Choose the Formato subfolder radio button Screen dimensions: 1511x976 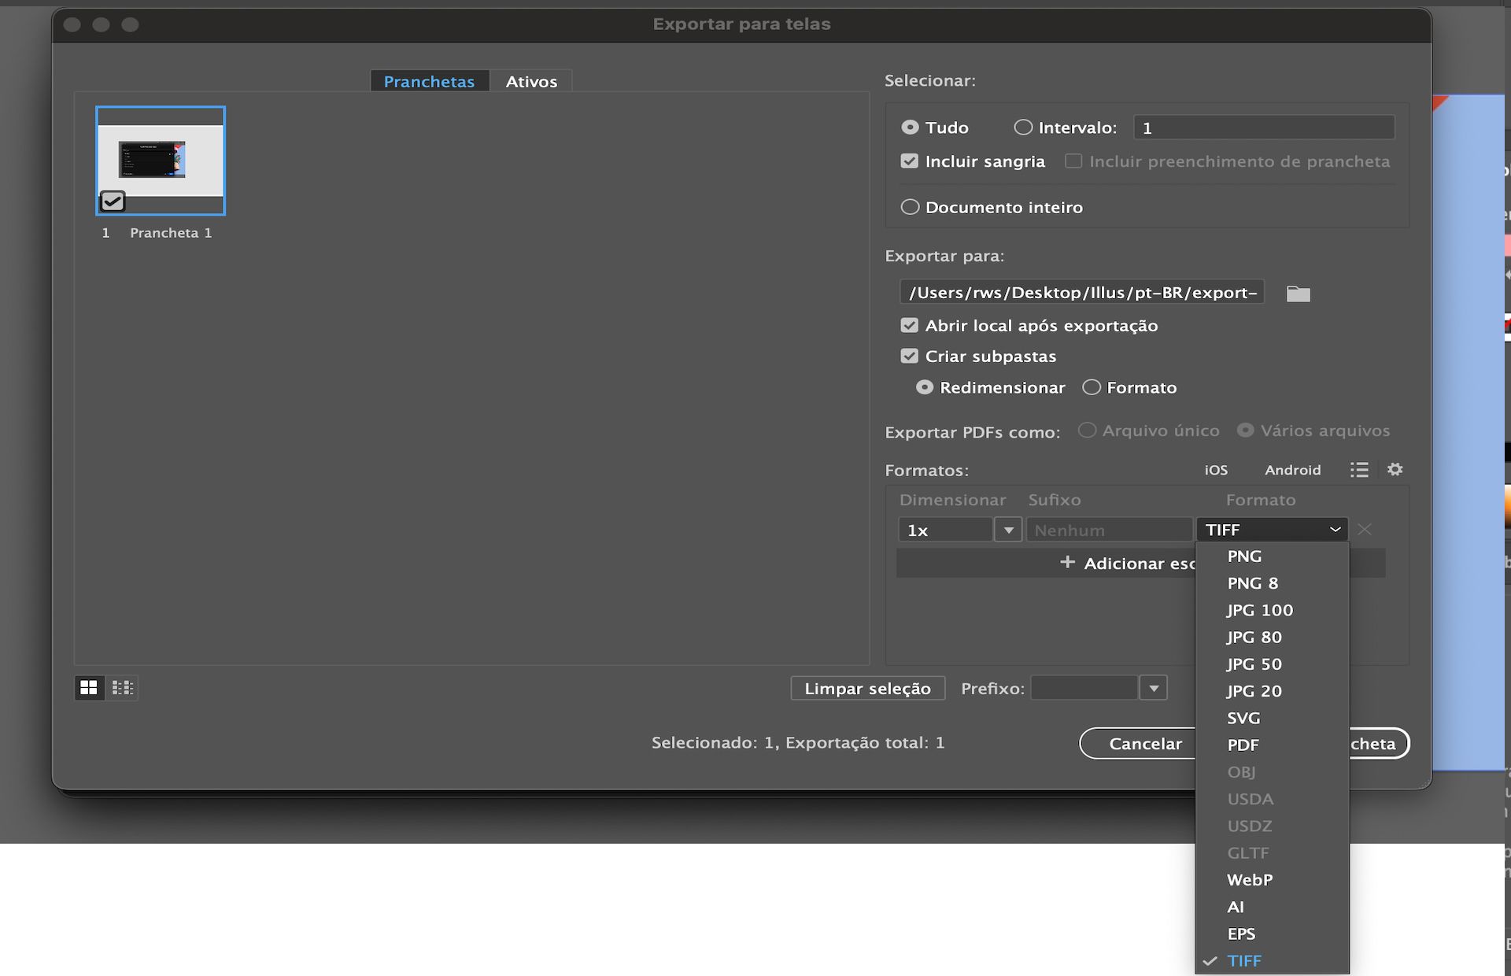pyautogui.click(x=1092, y=387)
